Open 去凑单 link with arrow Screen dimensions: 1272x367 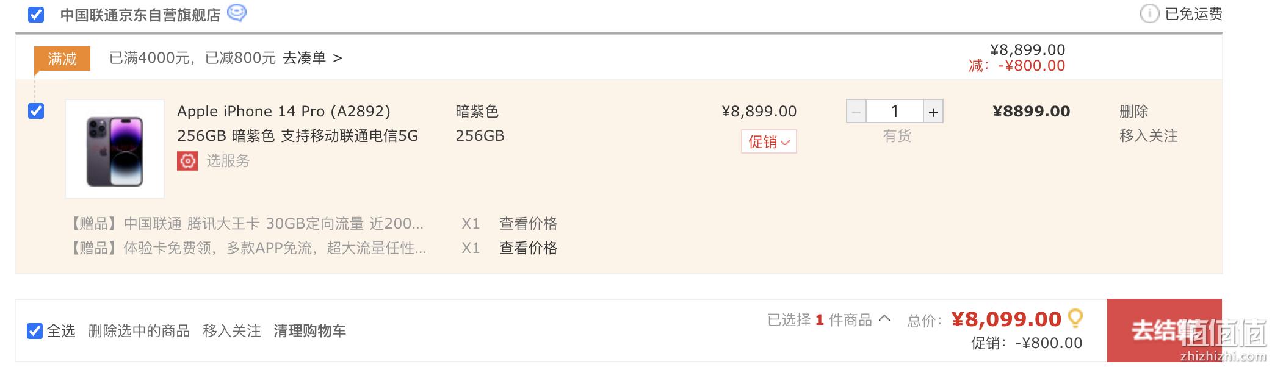(x=313, y=58)
